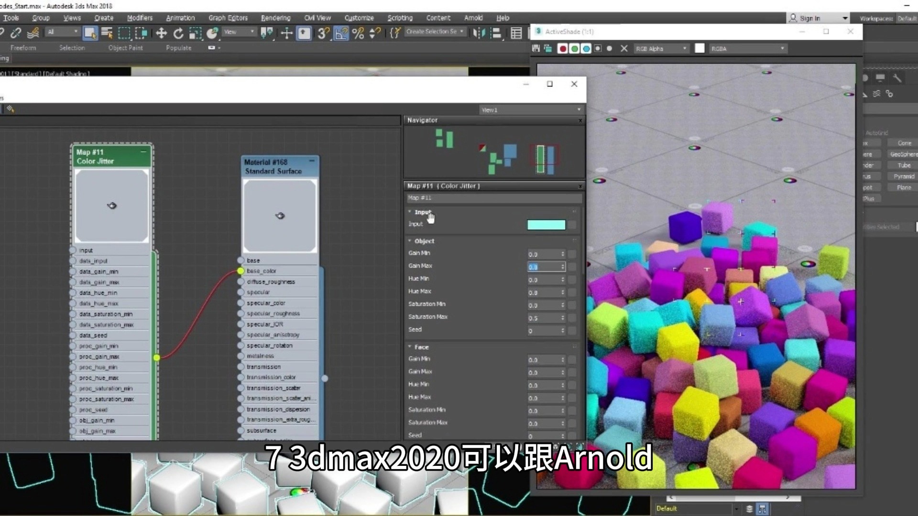Toggle 3D Snaps button
The height and width of the screenshot is (516, 918).
[x=323, y=33]
